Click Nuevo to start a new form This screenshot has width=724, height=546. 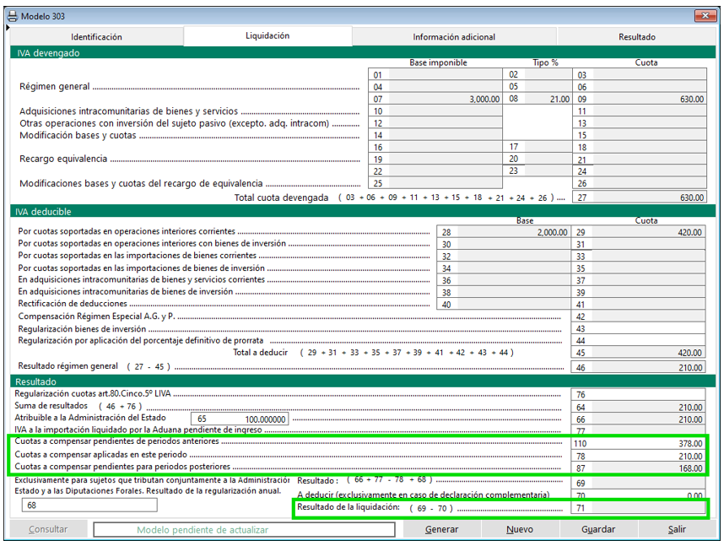pyautogui.click(x=520, y=529)
